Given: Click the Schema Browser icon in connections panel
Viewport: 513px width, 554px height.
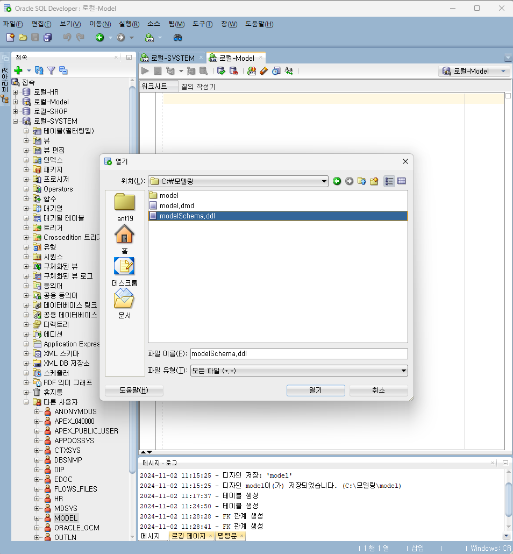Looking at the screenshot, I should coord(63,70).
